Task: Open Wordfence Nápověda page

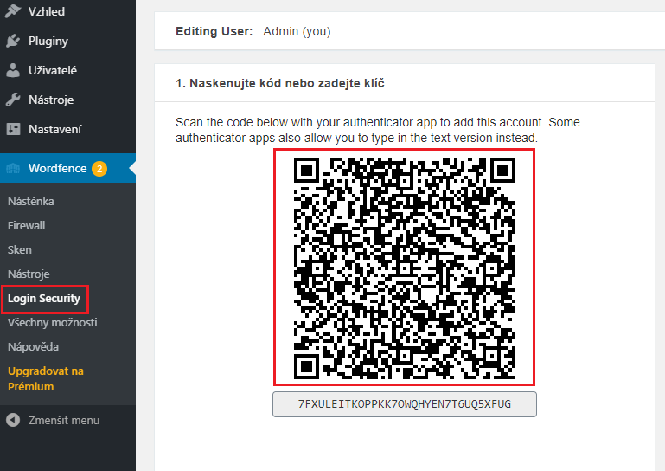Action: tap(33, 346)
